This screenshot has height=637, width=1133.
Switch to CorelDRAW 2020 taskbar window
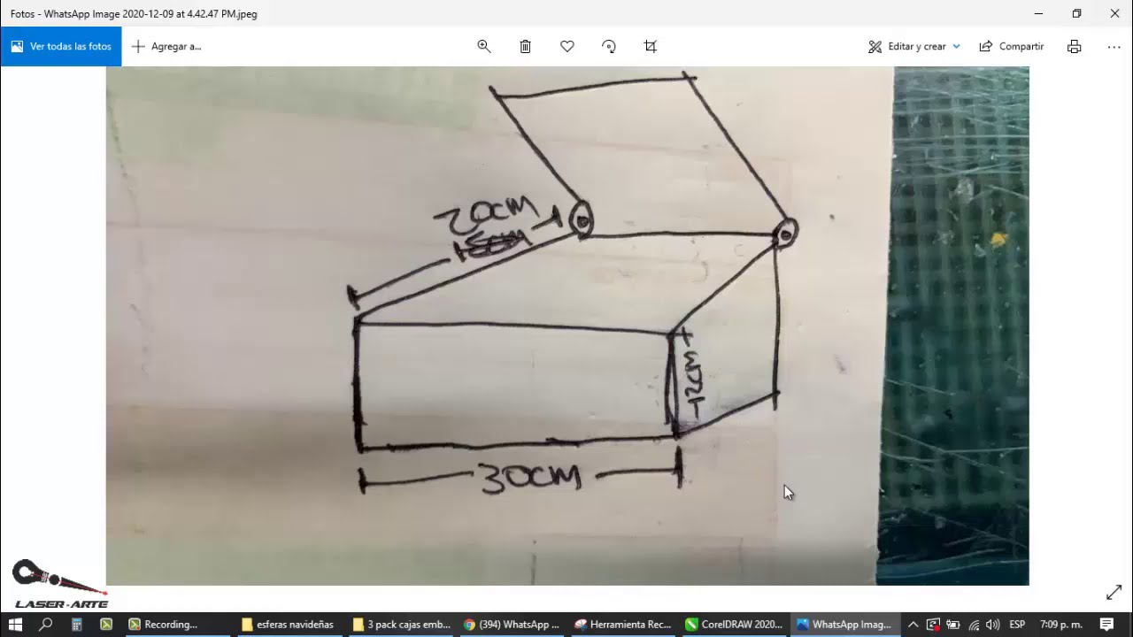[x=734, y=624]
